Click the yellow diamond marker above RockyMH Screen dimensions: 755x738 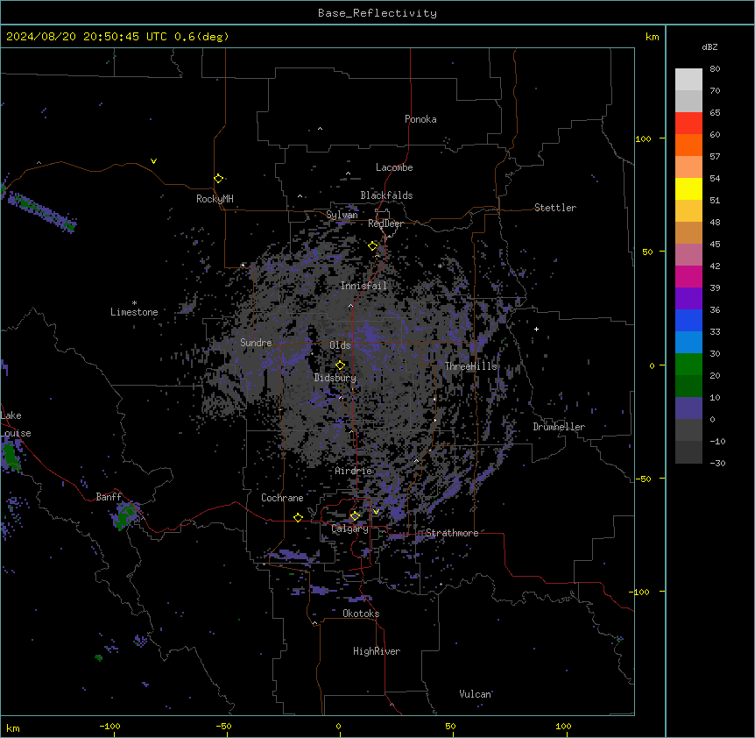[x=218, y=179]
